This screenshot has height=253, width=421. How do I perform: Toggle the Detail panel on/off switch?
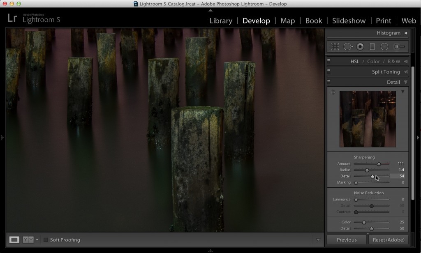coord(328,82)
